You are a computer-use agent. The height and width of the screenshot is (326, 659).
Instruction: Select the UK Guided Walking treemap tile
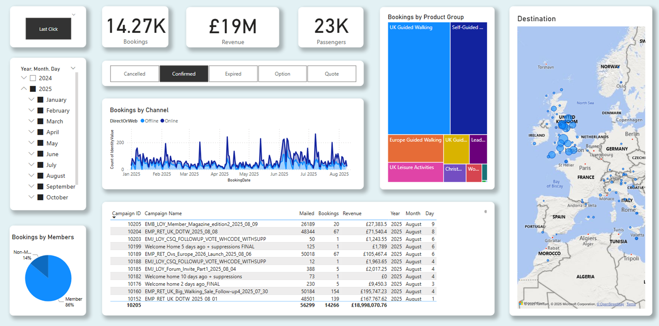point(419,78)
